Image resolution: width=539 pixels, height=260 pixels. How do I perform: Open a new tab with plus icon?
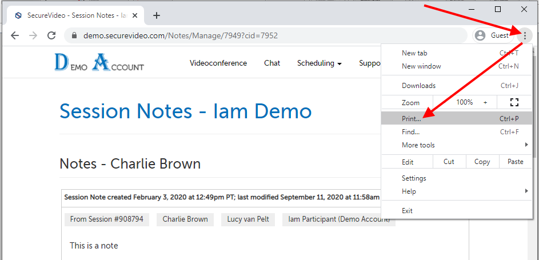(x=157, y=15)
